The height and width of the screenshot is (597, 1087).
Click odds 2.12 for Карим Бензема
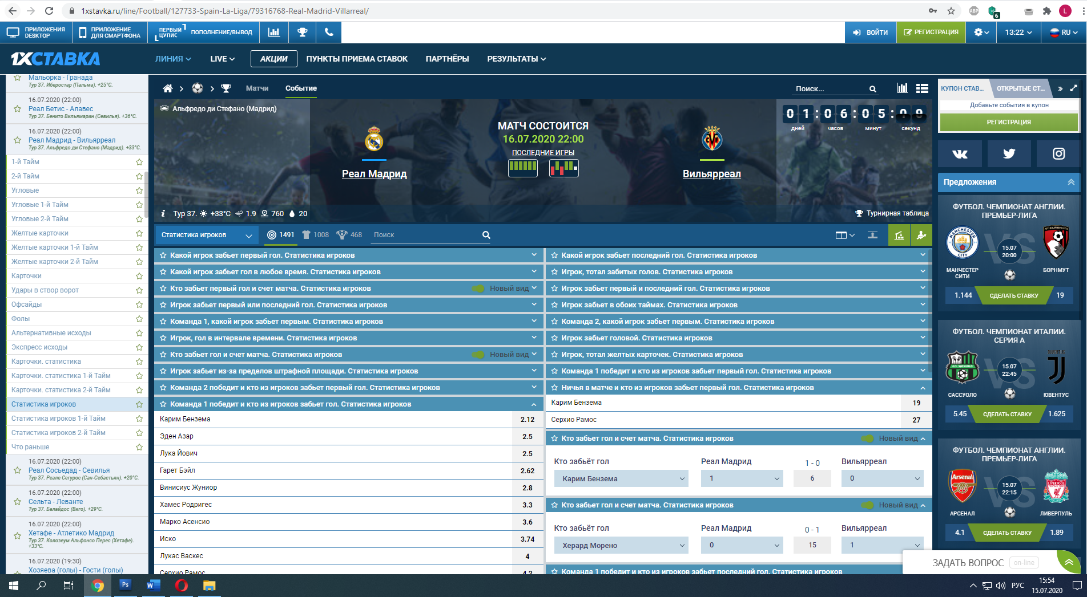click(527, 420)
